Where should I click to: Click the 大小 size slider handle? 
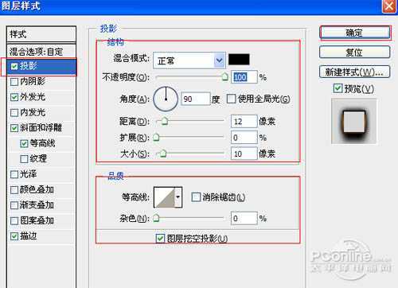163,154
